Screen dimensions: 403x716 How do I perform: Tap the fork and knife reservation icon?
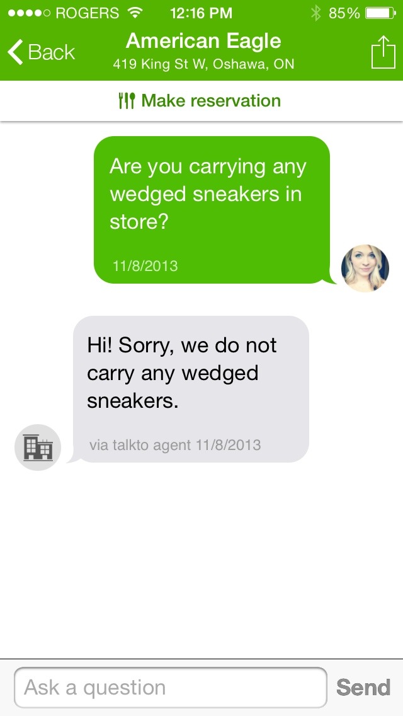(127, 100)
